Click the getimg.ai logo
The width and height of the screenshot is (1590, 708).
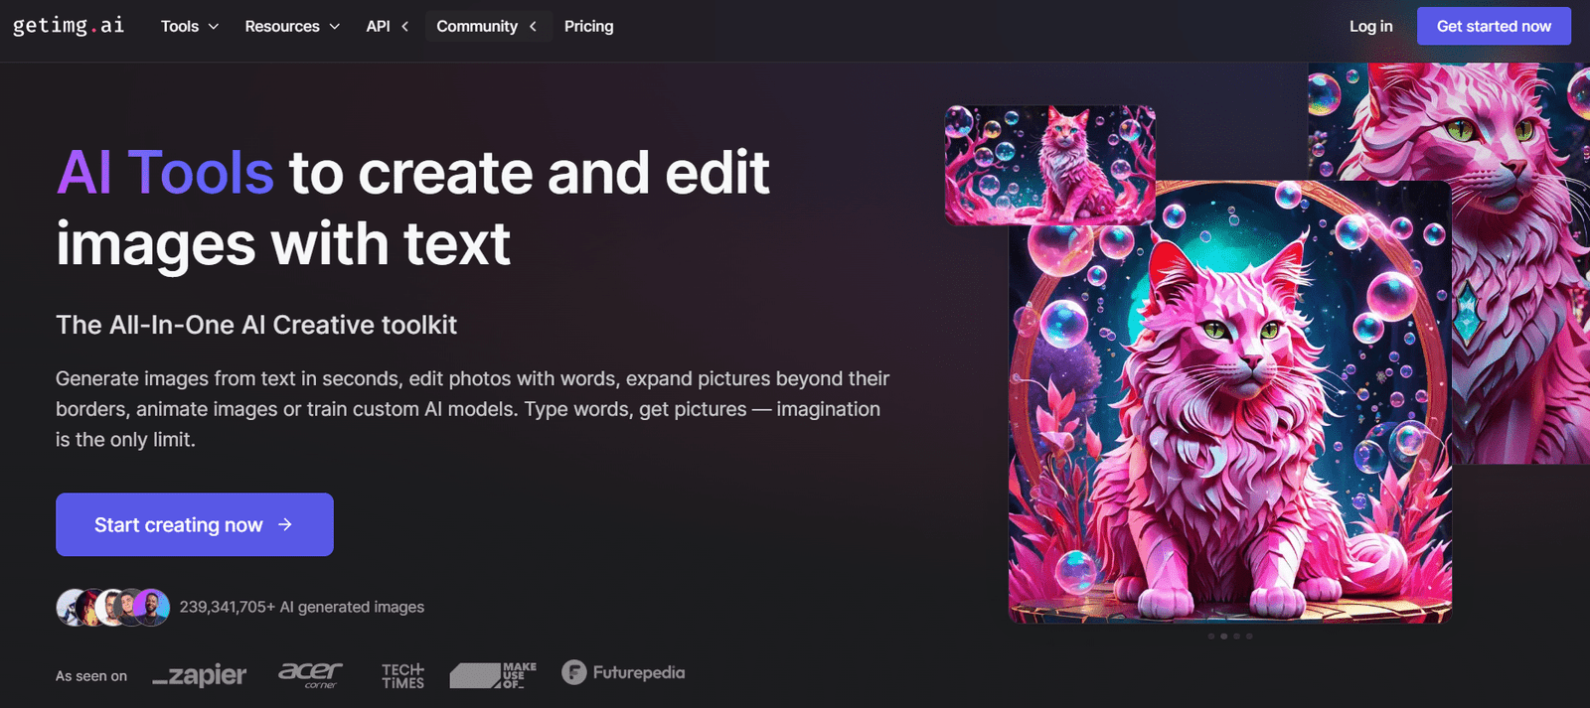[69, 26]
